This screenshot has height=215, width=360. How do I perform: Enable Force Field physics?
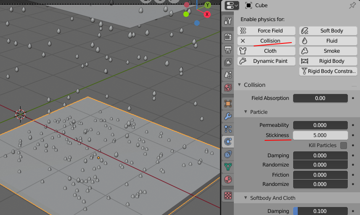(266, 31)
